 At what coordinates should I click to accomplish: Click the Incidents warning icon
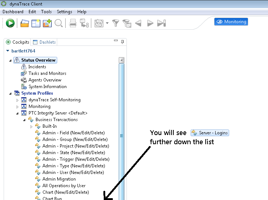(x=24, y=67)
